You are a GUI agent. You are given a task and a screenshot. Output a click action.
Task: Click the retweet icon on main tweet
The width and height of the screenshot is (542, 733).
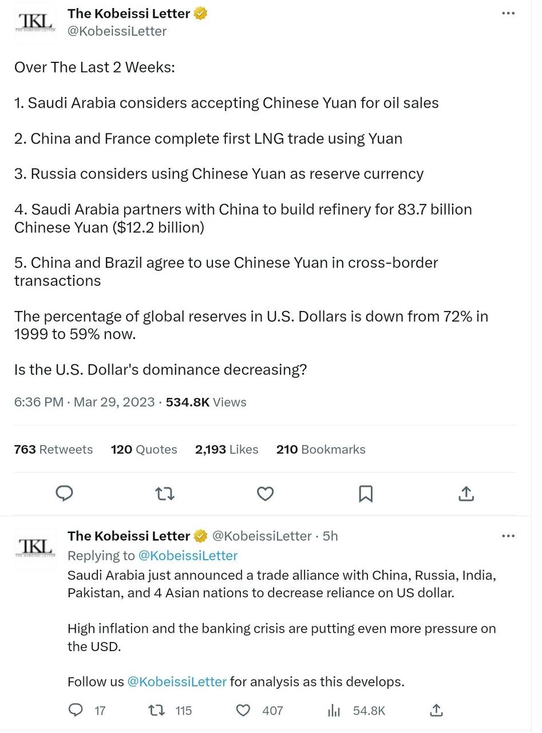[x=165, y=493]
